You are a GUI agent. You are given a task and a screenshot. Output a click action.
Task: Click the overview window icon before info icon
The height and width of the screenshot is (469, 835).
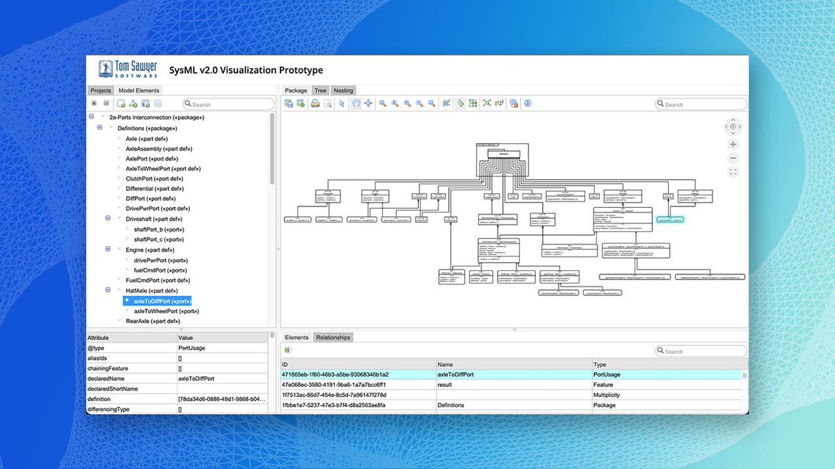pyautogui.click(x=514, y=104)
